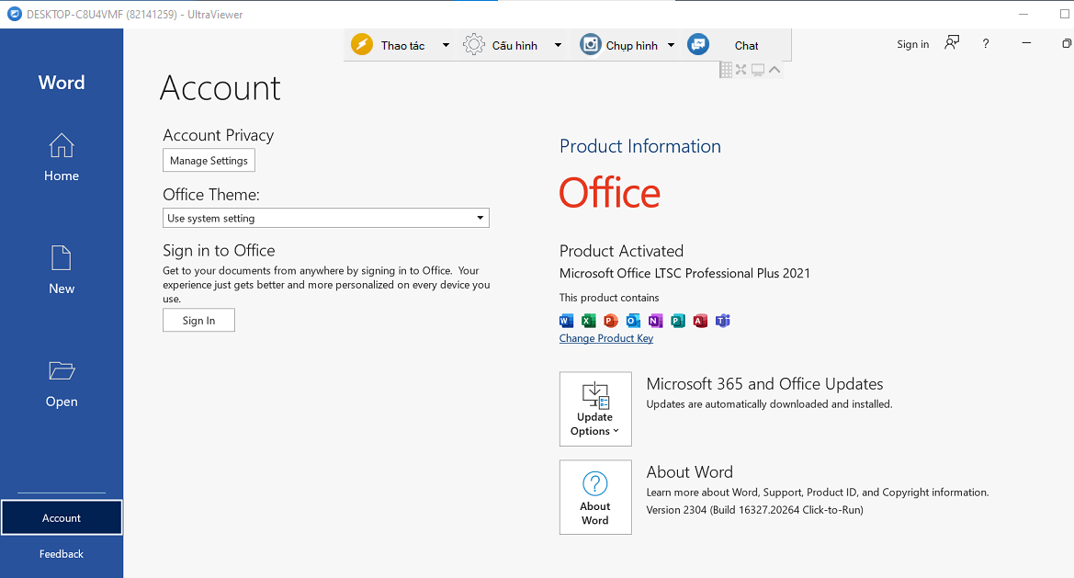Collapse the UltraViewer toolbar with up chevron
Screen dimensions: 1074x578
coord(774,69)
